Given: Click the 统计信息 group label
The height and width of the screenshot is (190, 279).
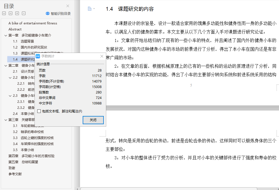Looking at the screenshot, I should coord(43,64).
